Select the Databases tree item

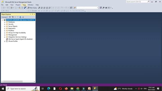tap(11, 22)
